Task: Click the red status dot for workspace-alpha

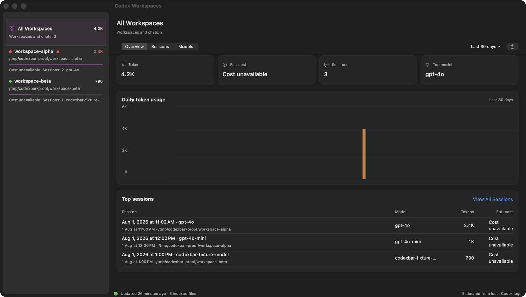Action: click(x=10, y=52)
